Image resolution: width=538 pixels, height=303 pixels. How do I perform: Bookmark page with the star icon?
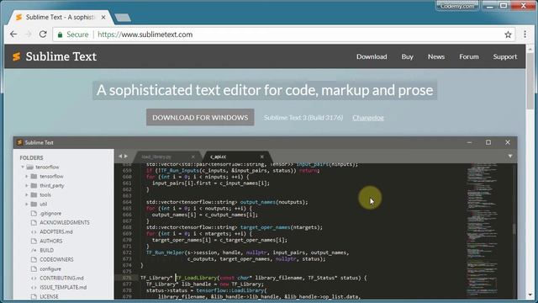tap(508, 35)
